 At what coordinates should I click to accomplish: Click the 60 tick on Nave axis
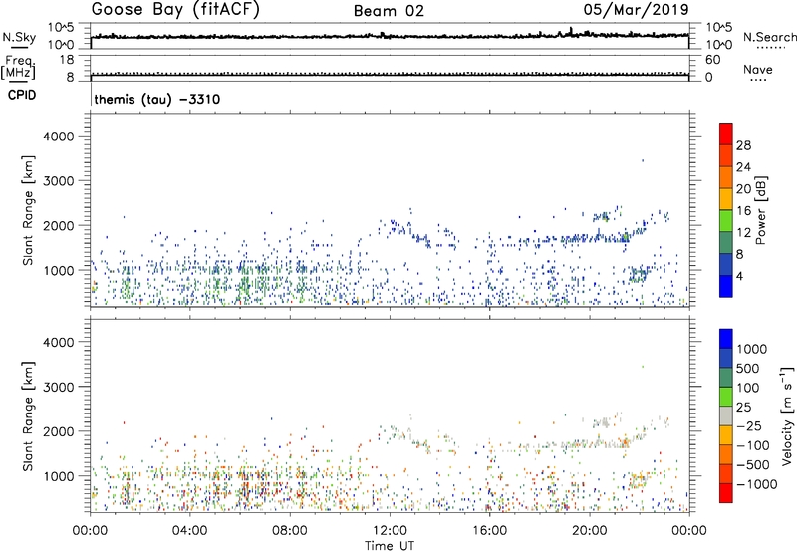click(x=712, y=60)
